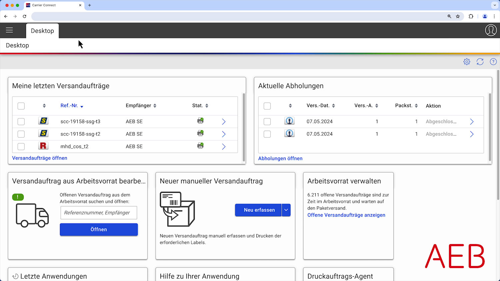This screenshot has width=500, height=281.
Task: Check the select-all box in Meine letzten Versandaufträge
Action: click(x=21, y=106)
